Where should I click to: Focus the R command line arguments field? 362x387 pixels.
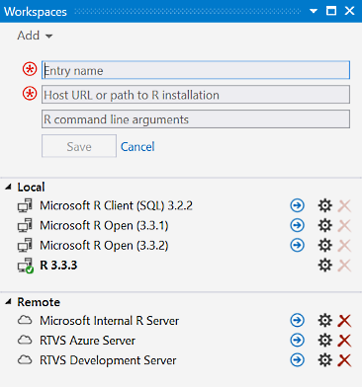pos(196,119)
